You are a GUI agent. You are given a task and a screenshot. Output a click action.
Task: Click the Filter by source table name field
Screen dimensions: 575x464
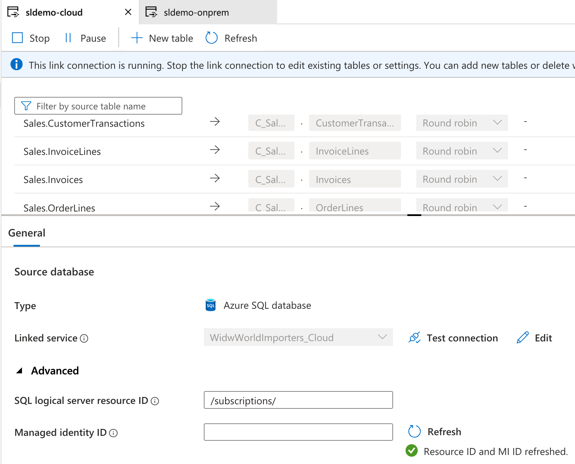[98, 106]
